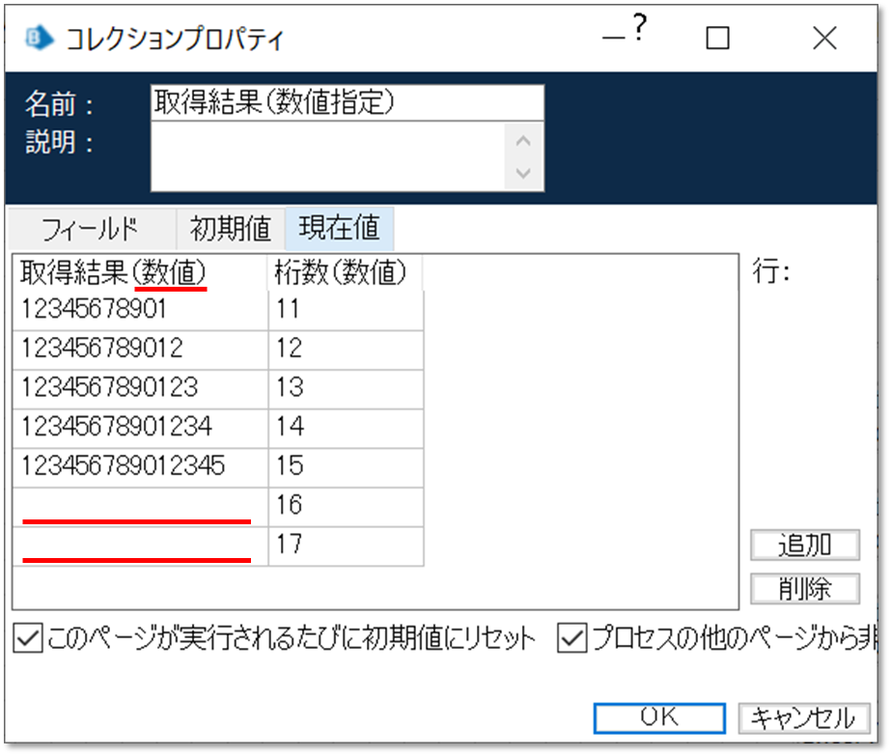
Task: Click the Blue Prism icon in title bar
Action: tap(39, 38)
